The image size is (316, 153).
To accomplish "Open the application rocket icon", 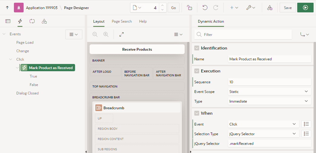I will point(19,8).
